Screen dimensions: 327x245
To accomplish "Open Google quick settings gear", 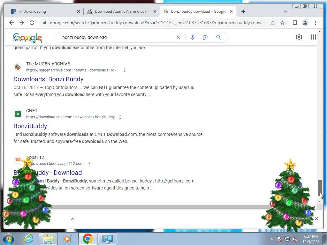I will (x=299, y=37).
